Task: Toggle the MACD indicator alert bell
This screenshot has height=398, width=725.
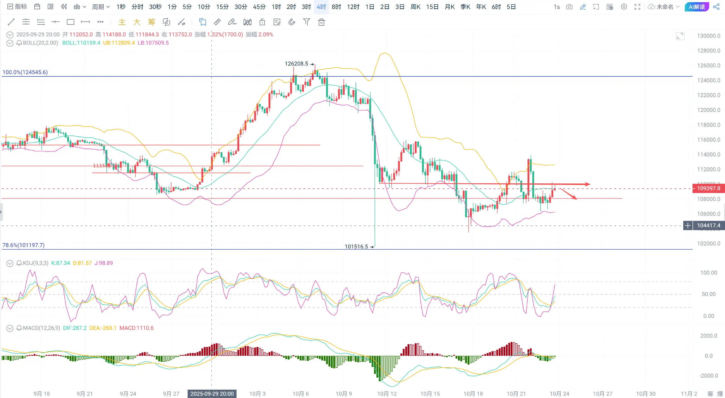Action: click(x=19, y=328)
